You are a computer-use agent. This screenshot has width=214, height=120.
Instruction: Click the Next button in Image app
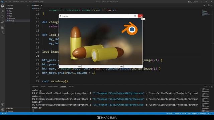[122, 66]
